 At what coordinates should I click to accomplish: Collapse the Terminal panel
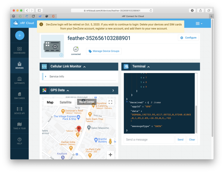pyautogui.click(x=149, y=67)
